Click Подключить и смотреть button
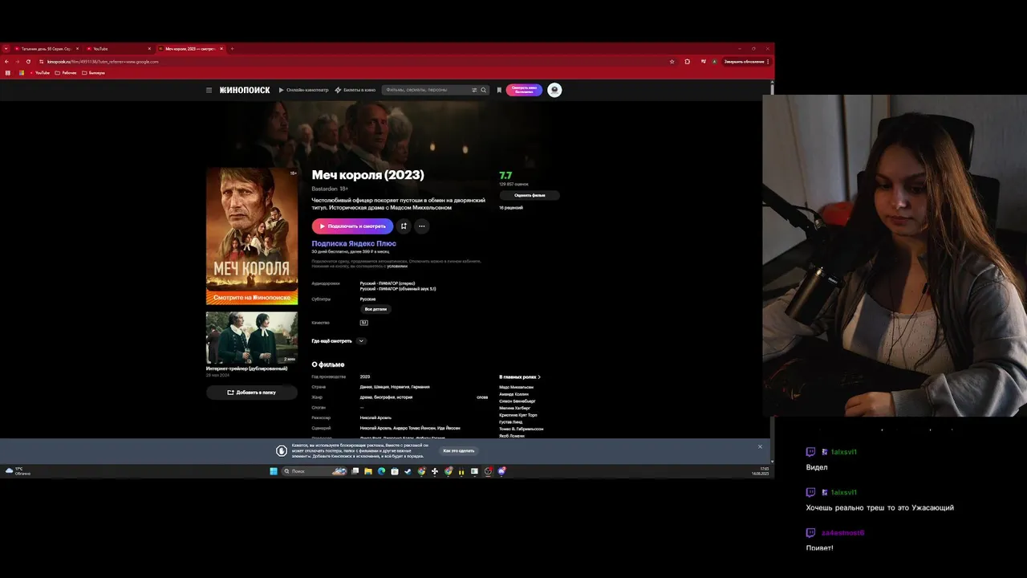 (352, 226)
